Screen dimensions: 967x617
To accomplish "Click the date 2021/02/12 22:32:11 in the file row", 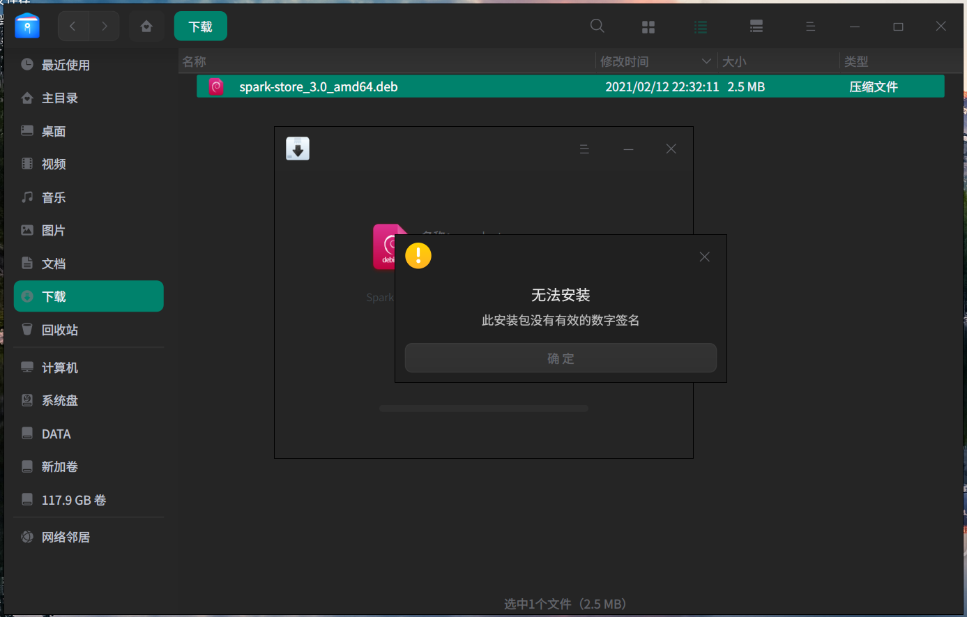I will [662, 87].
